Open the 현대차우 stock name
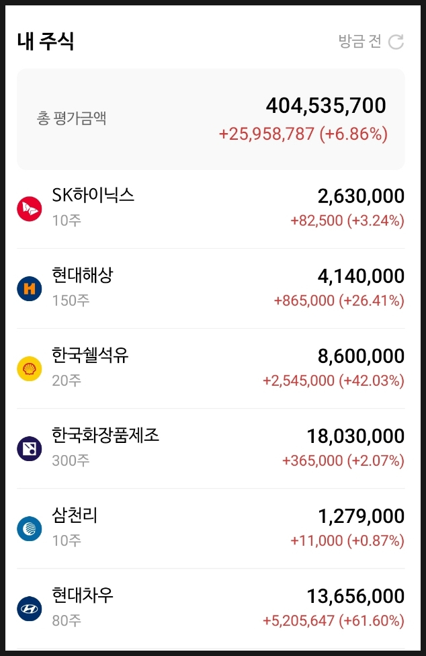The width and height of the screenshot is (426, 656). pos(83,595)
